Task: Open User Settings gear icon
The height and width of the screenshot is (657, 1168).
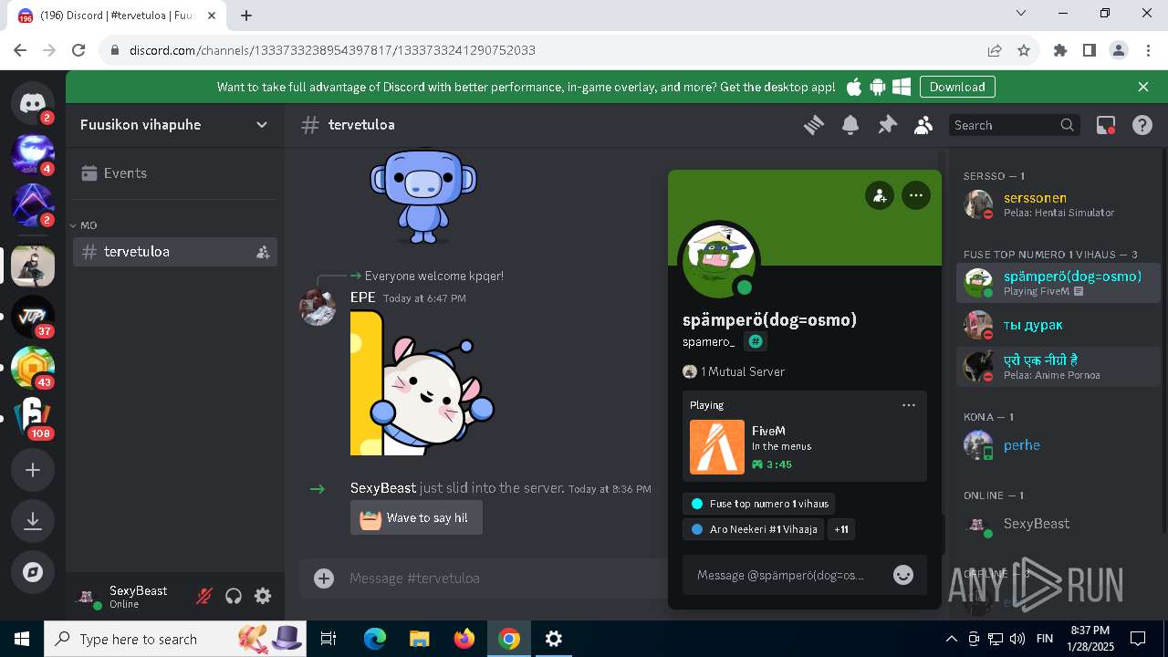Action: pyautogui.click(x=263, y=596)
